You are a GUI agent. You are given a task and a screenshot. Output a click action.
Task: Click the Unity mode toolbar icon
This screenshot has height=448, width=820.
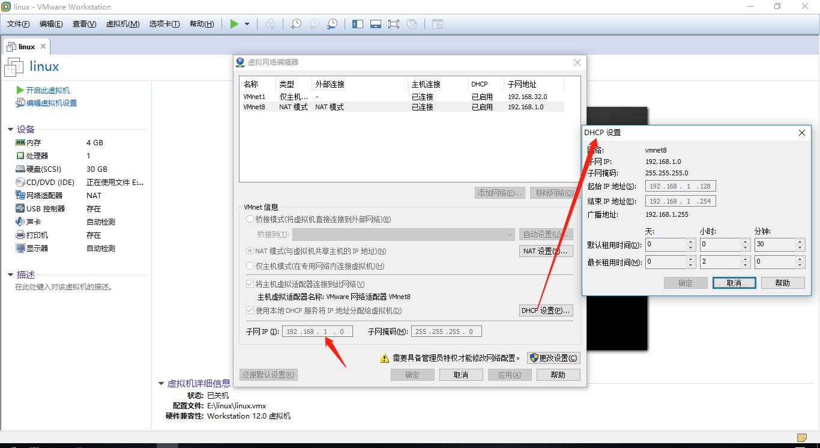click(412, 24)
